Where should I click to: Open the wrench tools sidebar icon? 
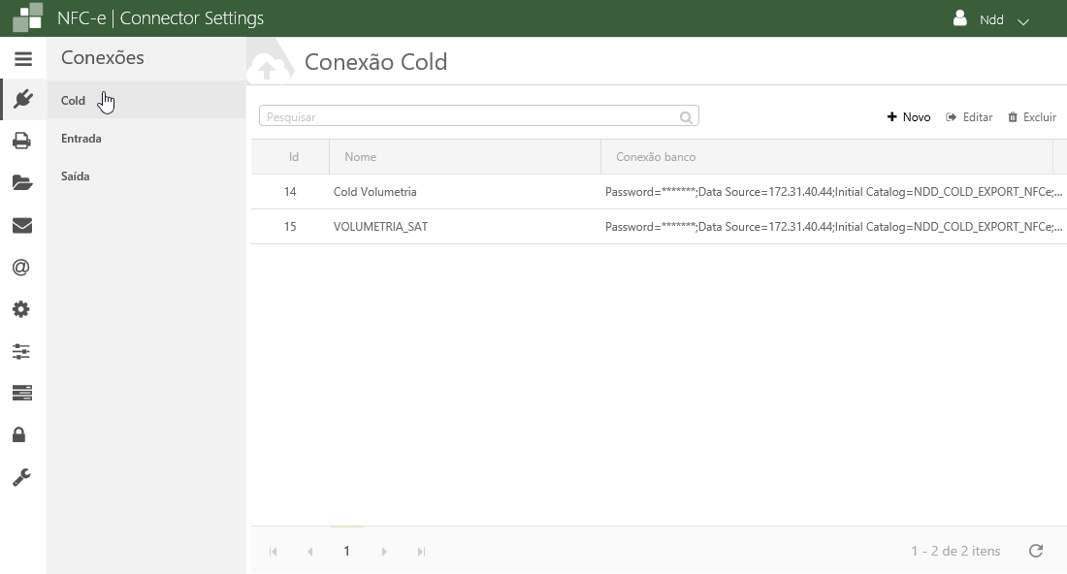(x=21, y=477)
